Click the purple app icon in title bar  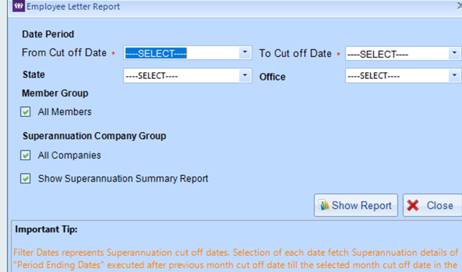18,6
